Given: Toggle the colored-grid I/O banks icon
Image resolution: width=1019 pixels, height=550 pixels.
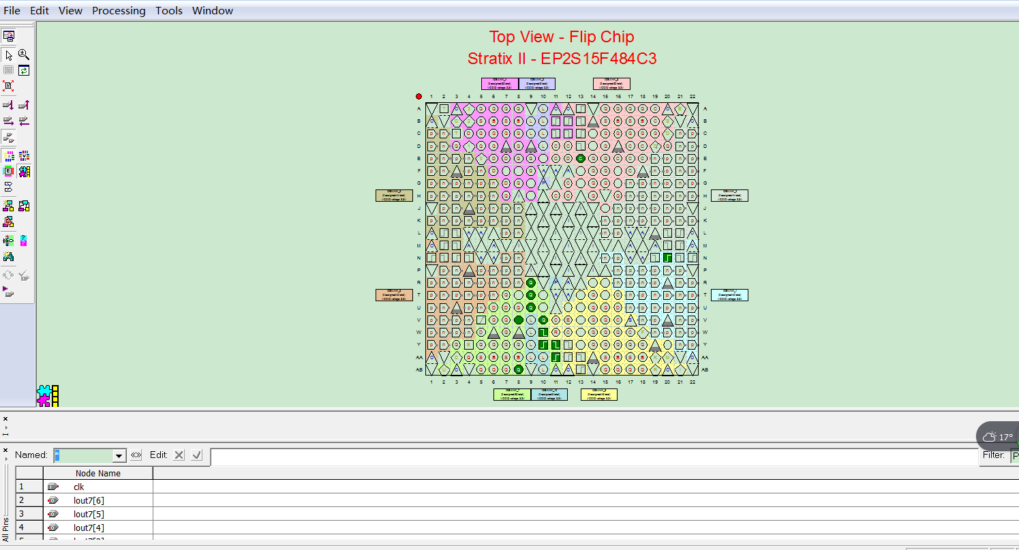Looking at the screenshot, I should [x=8, y=156].
